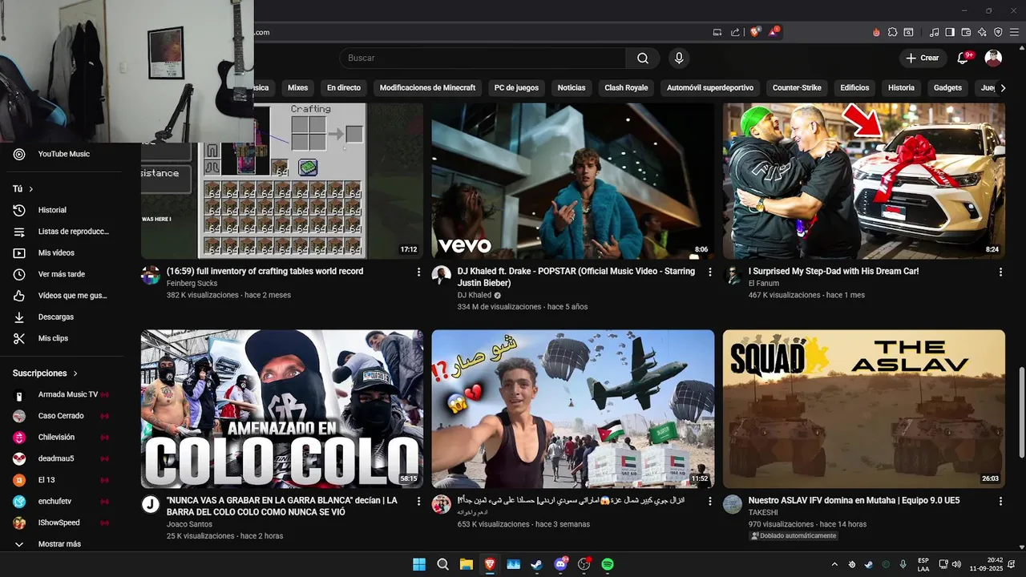The width and height of the screenshot is (1026, 577).
Task: Open Steam from the taskbar
Action: (537, 564)
